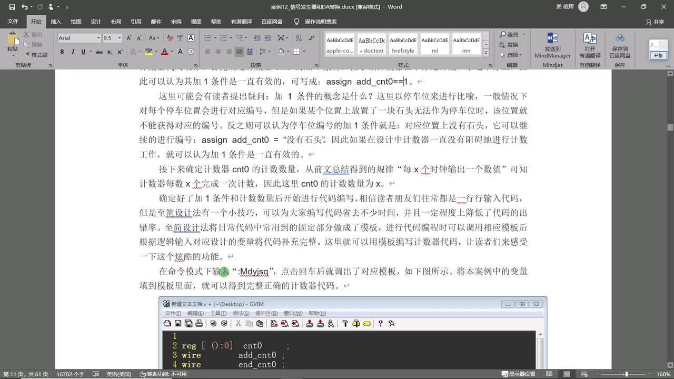This screenshot has width=674, height=379.
Task: Decrease the font size
Action: click(139, 38)
